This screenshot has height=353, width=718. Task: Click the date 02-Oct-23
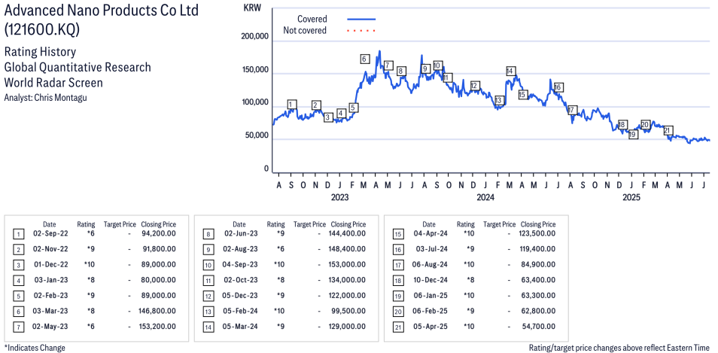tap(240, 280)
